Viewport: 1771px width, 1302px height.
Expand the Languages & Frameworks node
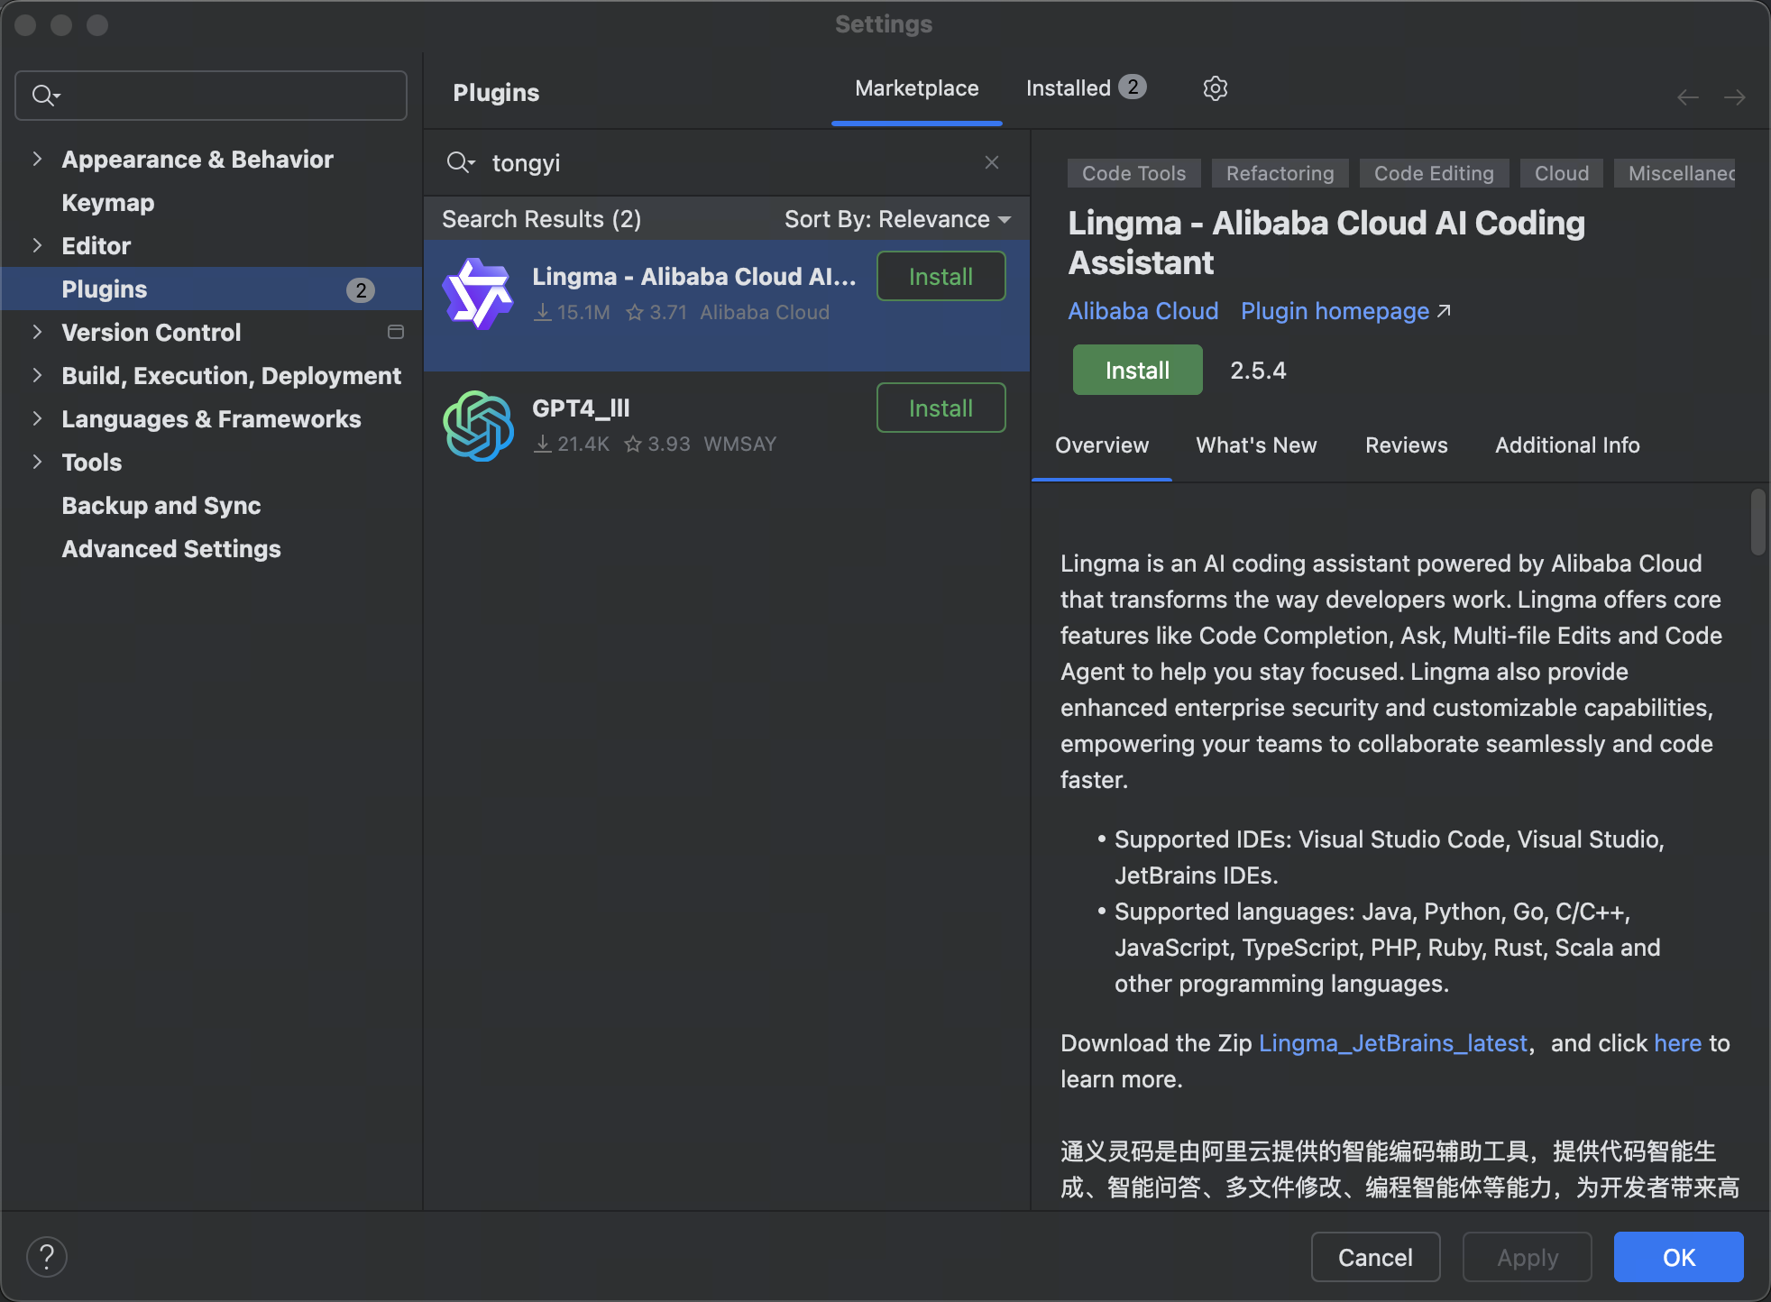click(x=37, y=418)
